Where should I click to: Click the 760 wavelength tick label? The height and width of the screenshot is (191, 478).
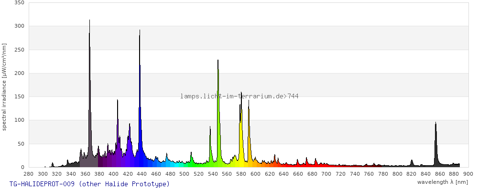[x=369, y=174]
